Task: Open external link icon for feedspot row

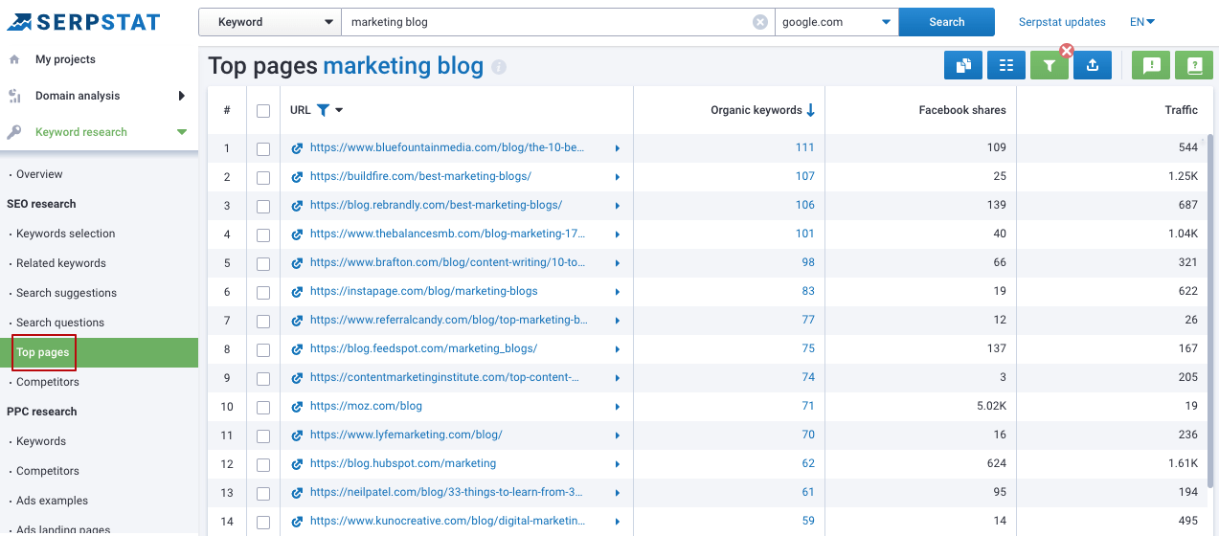Action: [x=297, y=349]
